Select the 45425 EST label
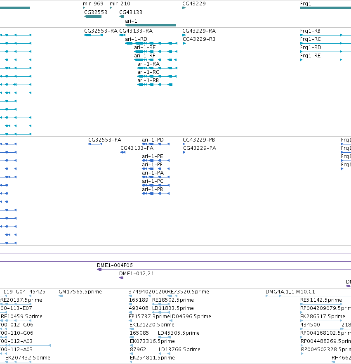Viewport: 351px width, 364px height. pos(38,292)
